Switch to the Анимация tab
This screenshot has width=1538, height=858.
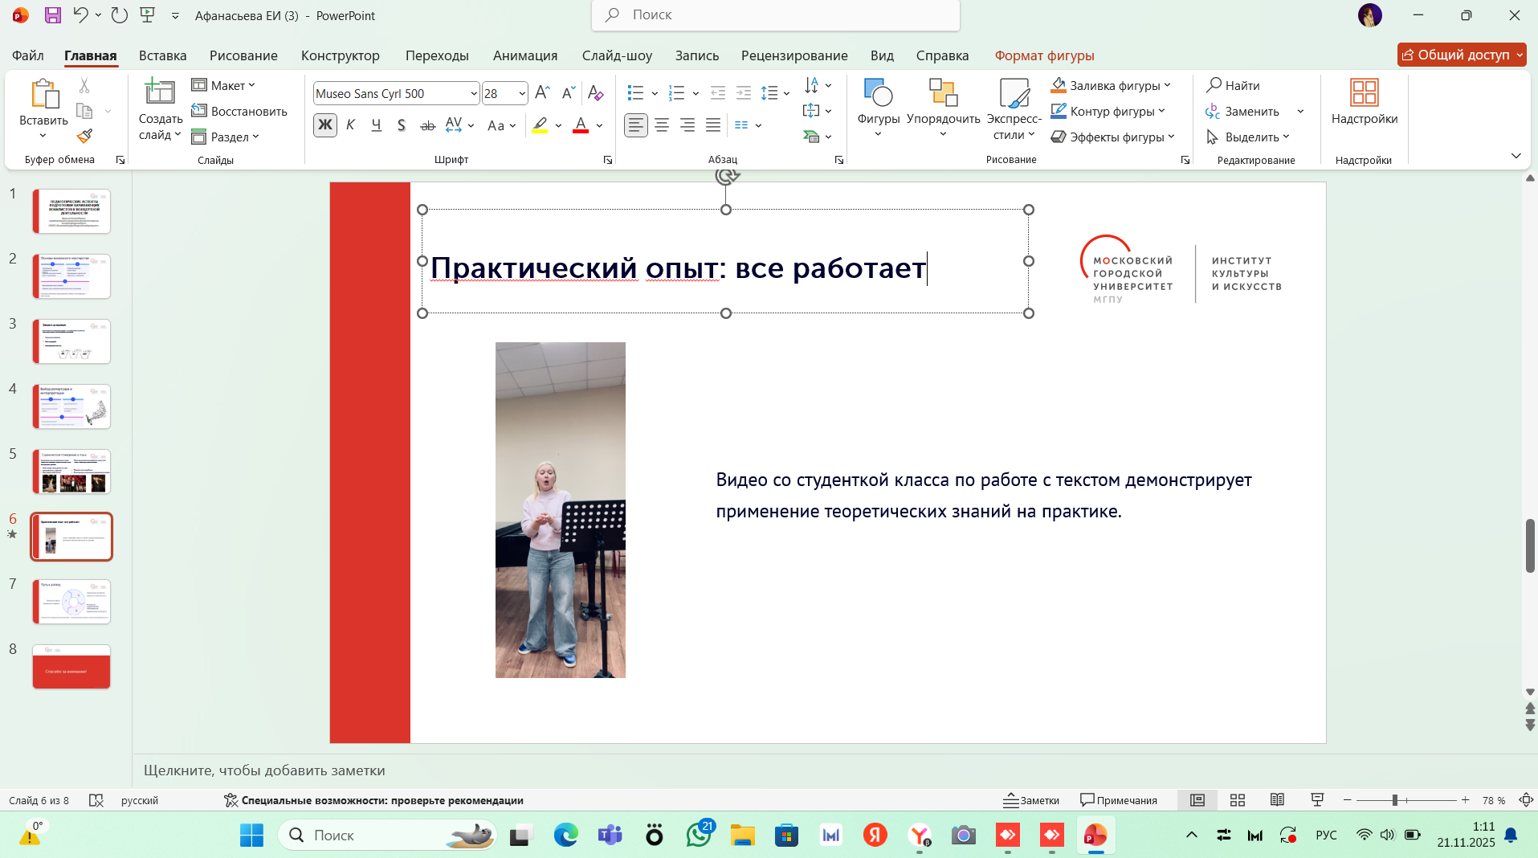point(524,55)
